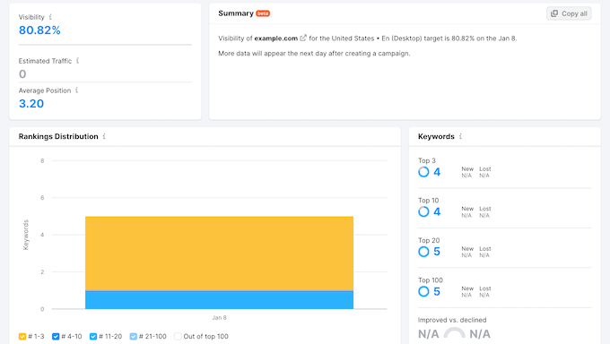Click the 'More data will appear' message
610x344 pixels.
pyautogui.click(x=314, y=54)
